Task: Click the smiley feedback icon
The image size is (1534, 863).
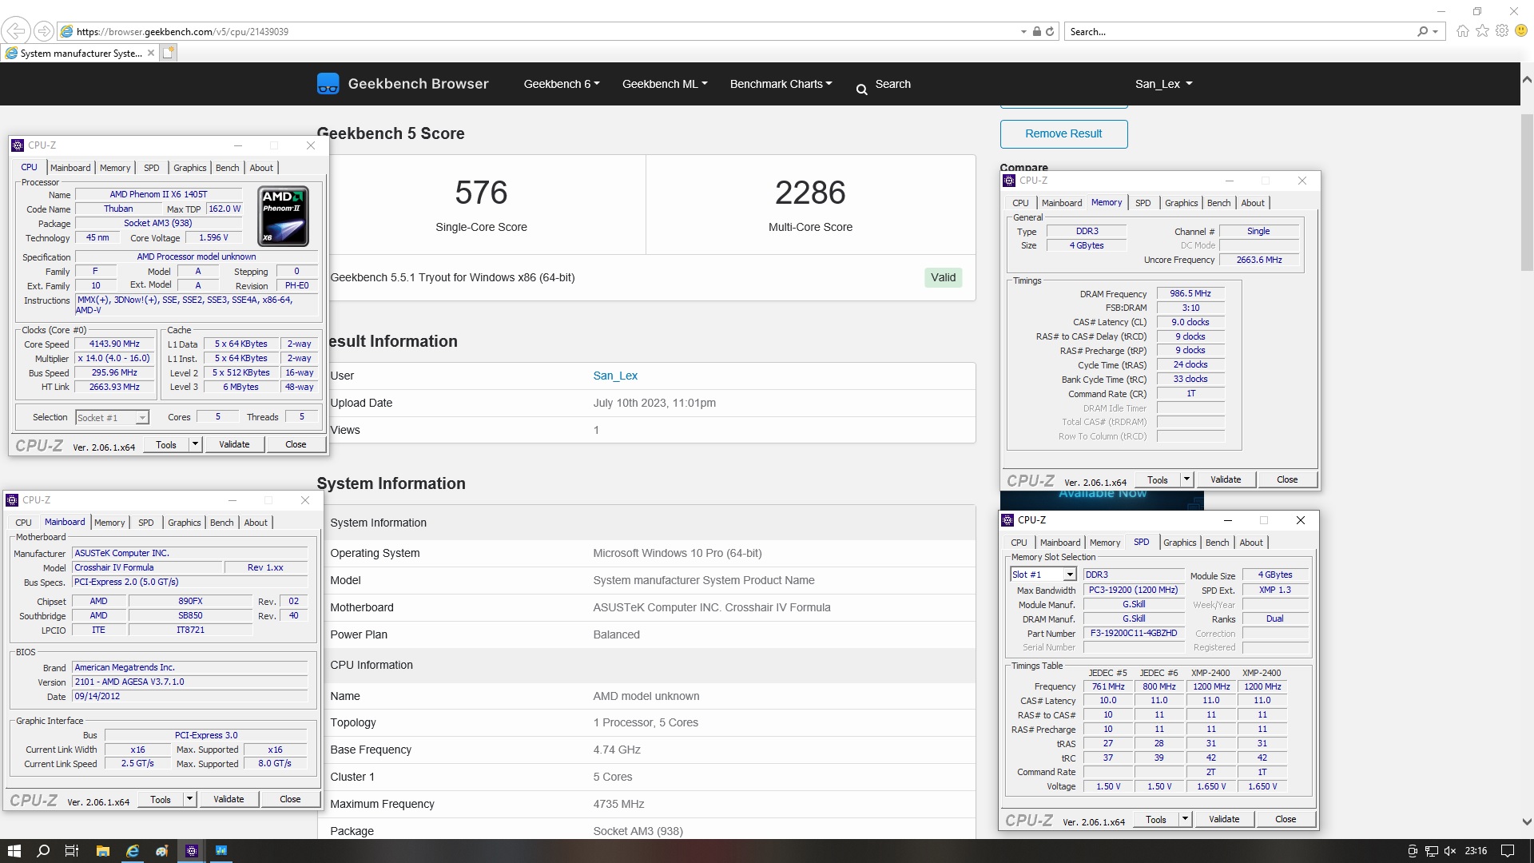Action: point(1521,31)
